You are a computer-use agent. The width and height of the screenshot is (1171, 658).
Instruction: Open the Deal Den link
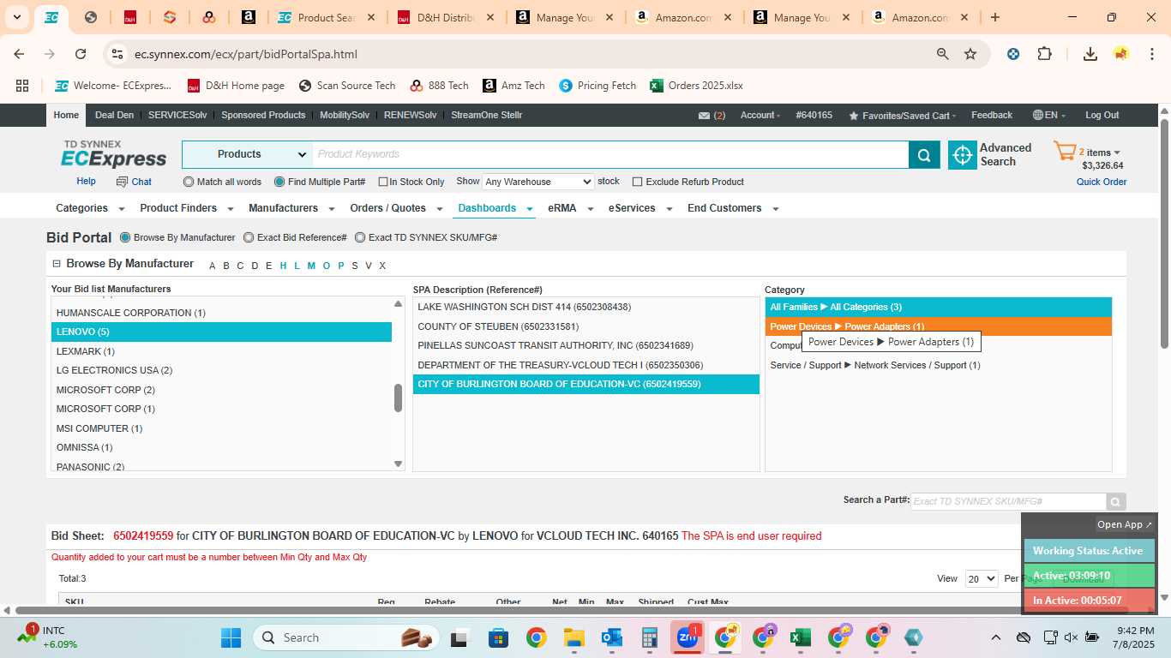click(x=114, y=116)
